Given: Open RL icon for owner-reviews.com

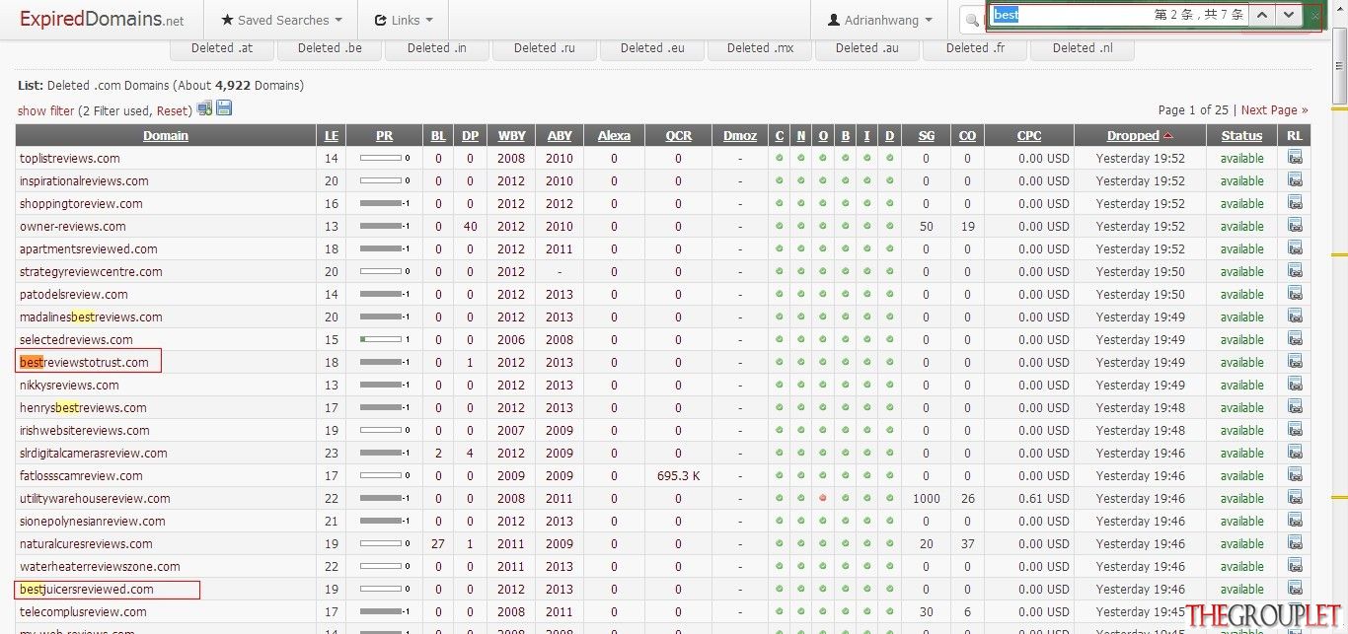Looking at the screenshot, I should point(1295,226).
